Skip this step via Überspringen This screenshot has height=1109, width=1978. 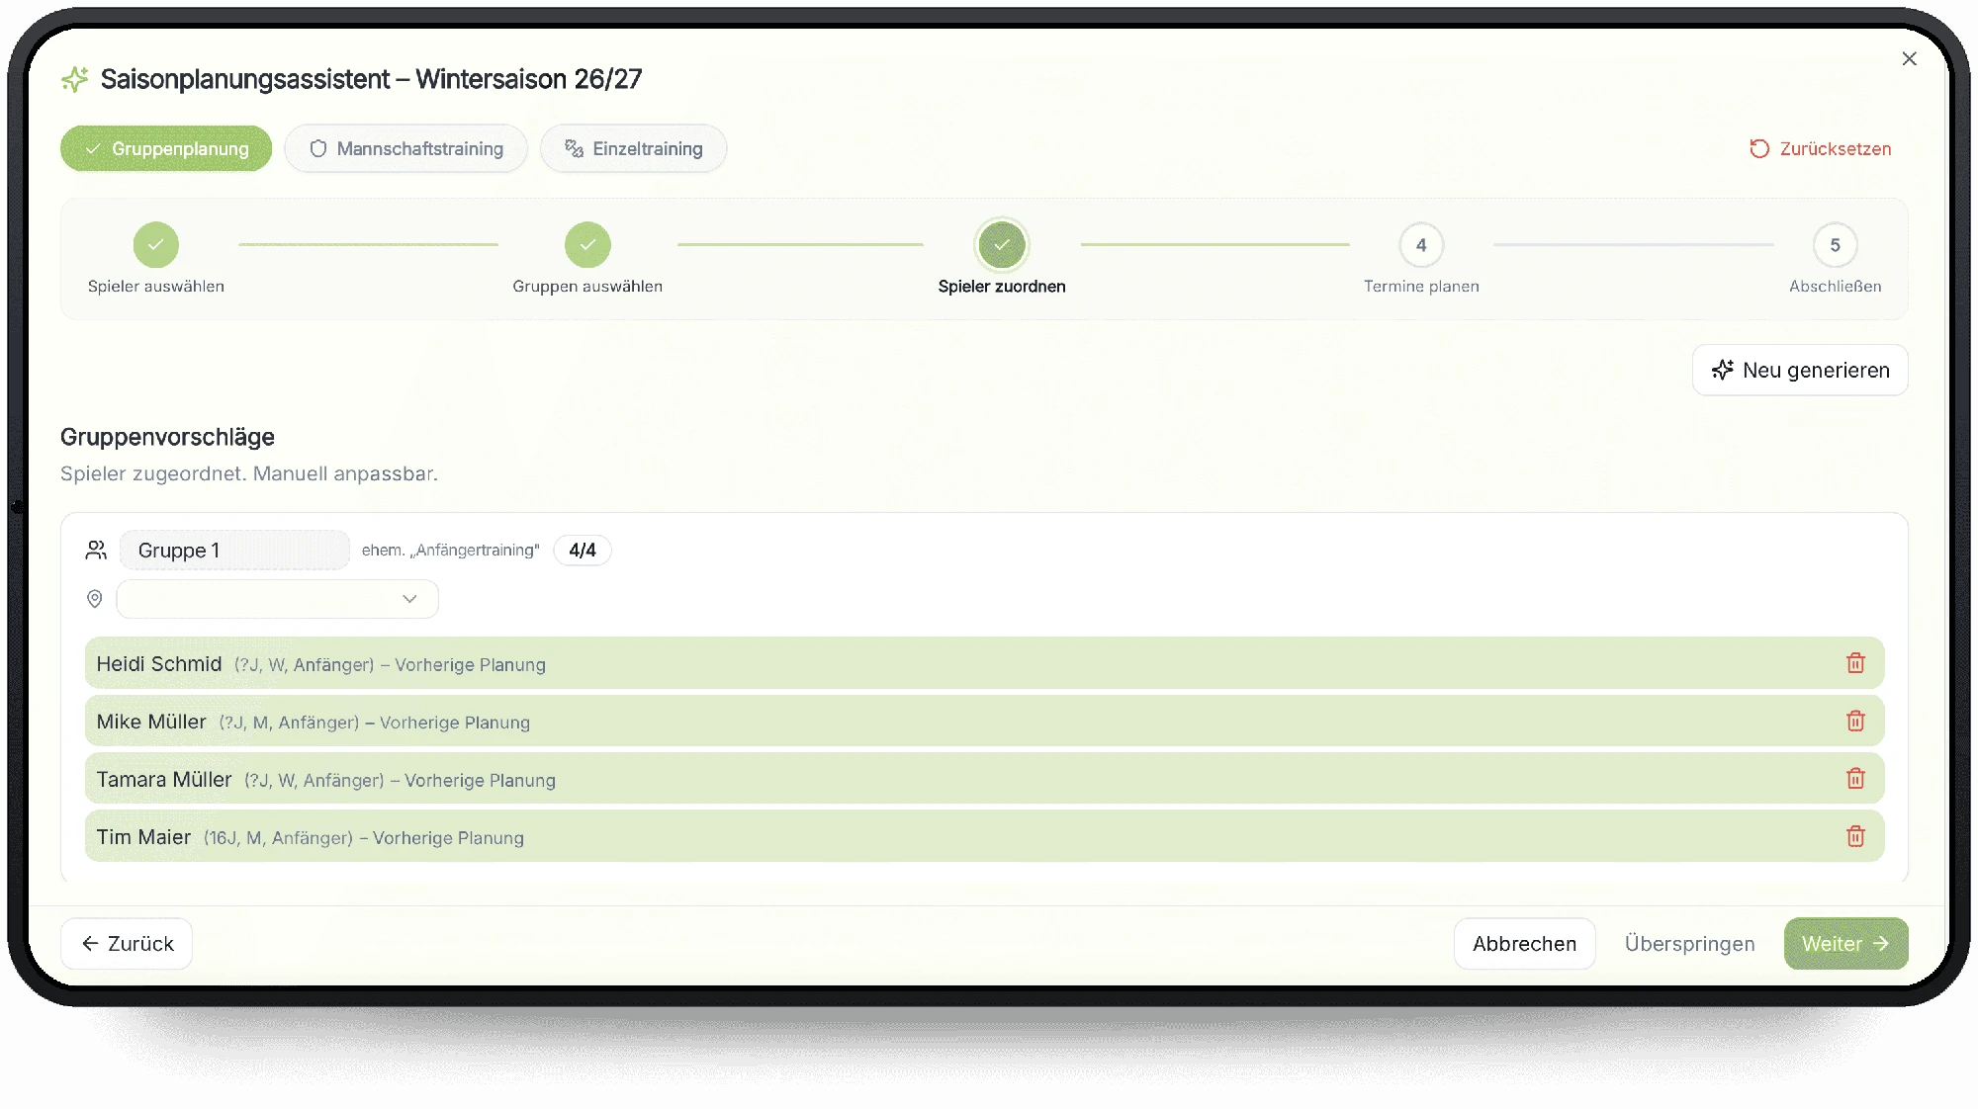pos(1689,944)
